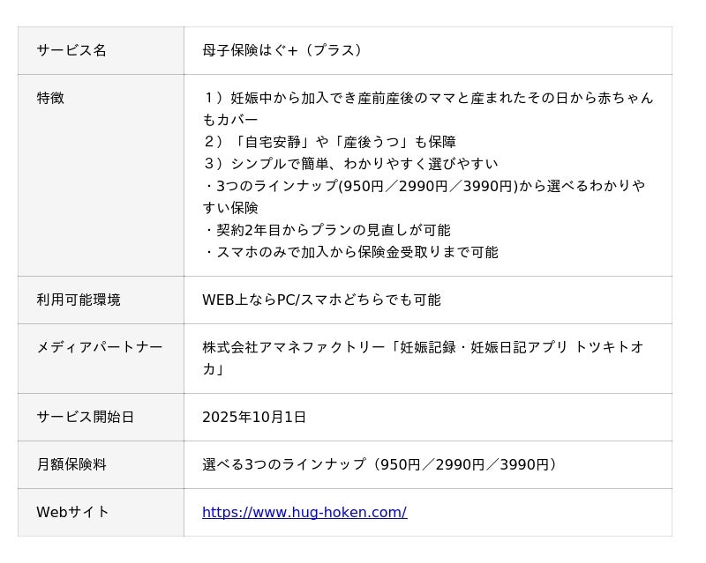This screenshot has height=563, width=706.
Task: Click feature line 1 about 妊娠中から加入
Action: 429,98
